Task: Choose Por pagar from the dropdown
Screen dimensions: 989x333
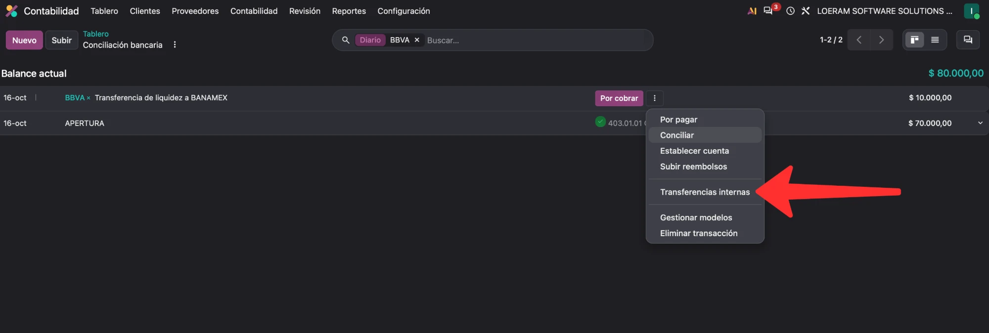Action: point(705,120)
